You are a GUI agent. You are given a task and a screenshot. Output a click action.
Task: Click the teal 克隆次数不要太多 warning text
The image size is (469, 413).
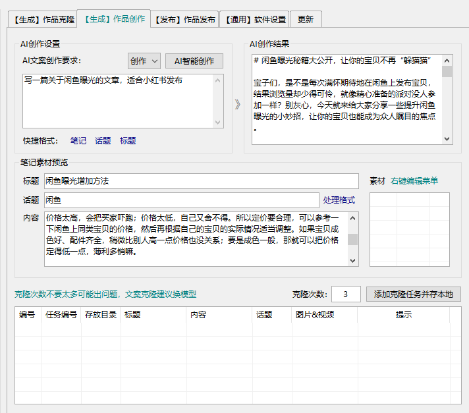coord(105,294)
